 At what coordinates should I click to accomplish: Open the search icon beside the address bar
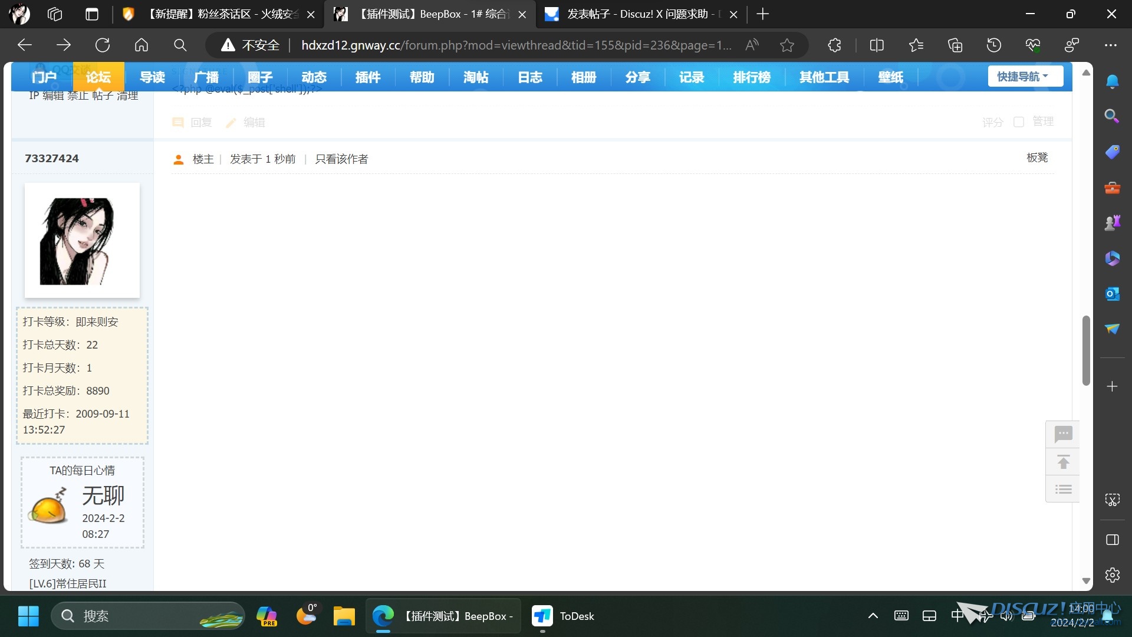point(180,45)
